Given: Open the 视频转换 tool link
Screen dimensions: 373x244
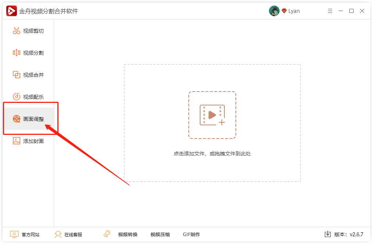Looking at the screenshot, I should pos(128,234).
